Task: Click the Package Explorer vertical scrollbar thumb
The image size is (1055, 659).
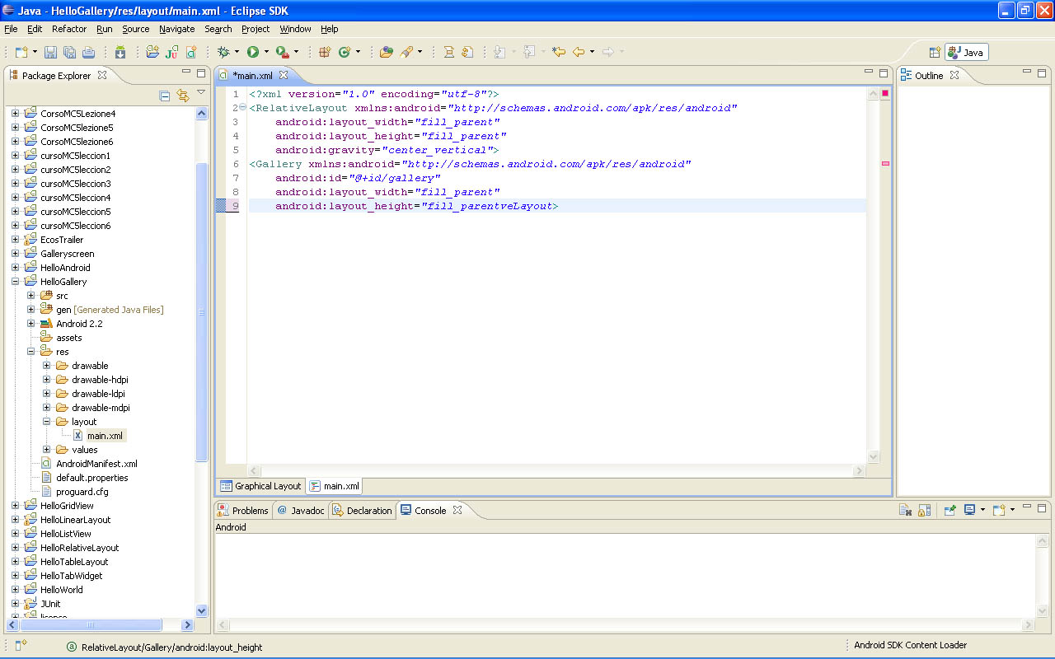Action: (x=202, y=313)
